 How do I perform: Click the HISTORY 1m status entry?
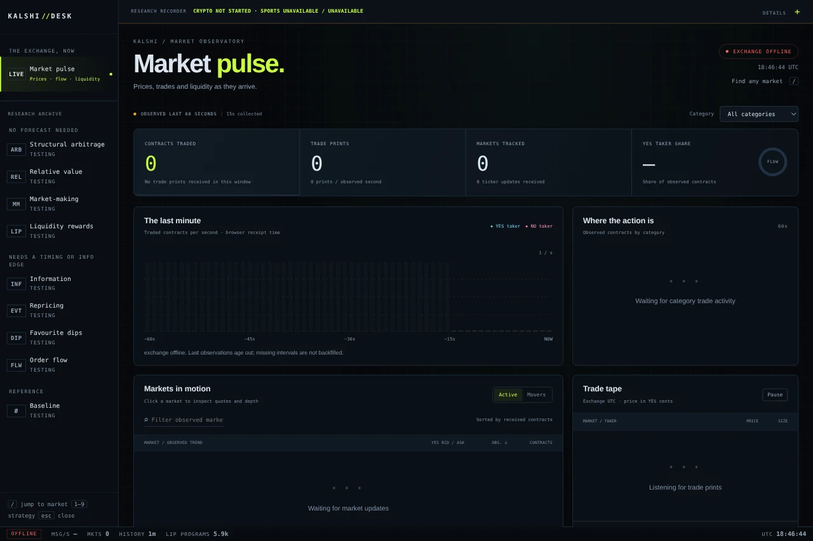(137, 534)
